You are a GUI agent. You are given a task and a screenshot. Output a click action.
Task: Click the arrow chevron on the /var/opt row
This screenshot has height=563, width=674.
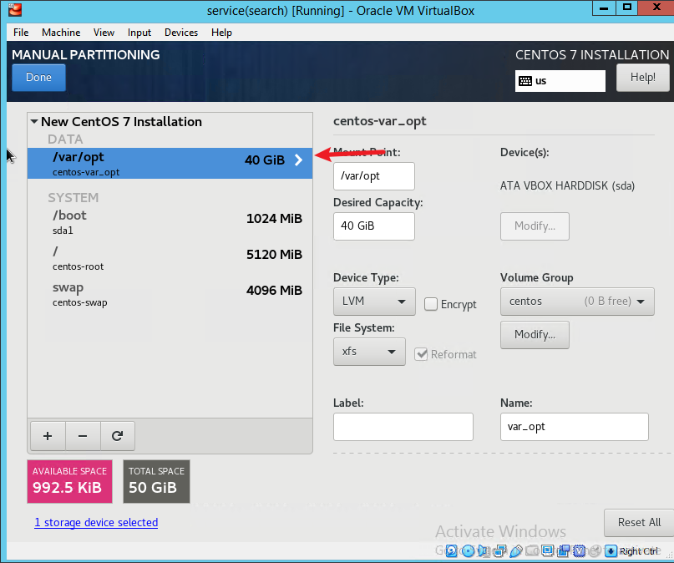[298, 160]
